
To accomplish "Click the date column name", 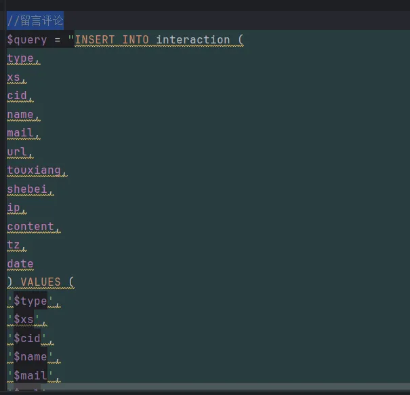I will click(20, 264).
